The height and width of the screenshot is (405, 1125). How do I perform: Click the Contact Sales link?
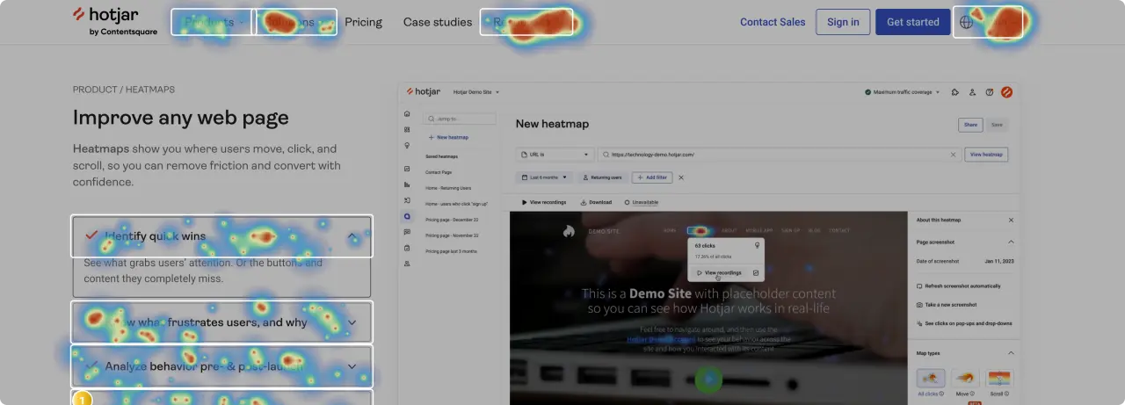pyautogui.click(x=773, y=22)
